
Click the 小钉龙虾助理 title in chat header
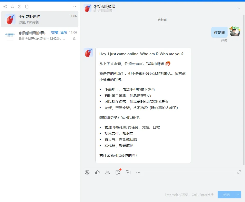pyautogui.click(x=104, y=6)
